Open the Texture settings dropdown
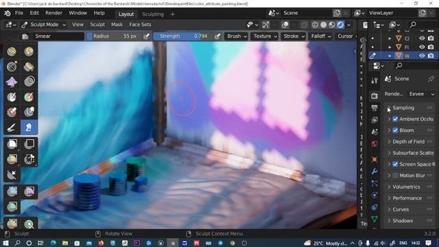 [x=265, y=36]
